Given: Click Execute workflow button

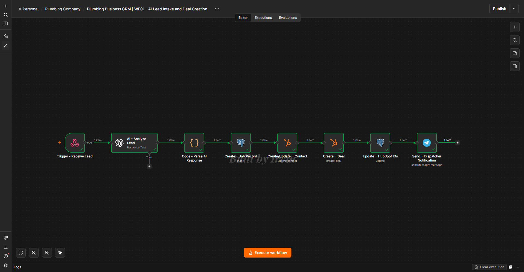Looking at the screenshot, I should 267,253.
